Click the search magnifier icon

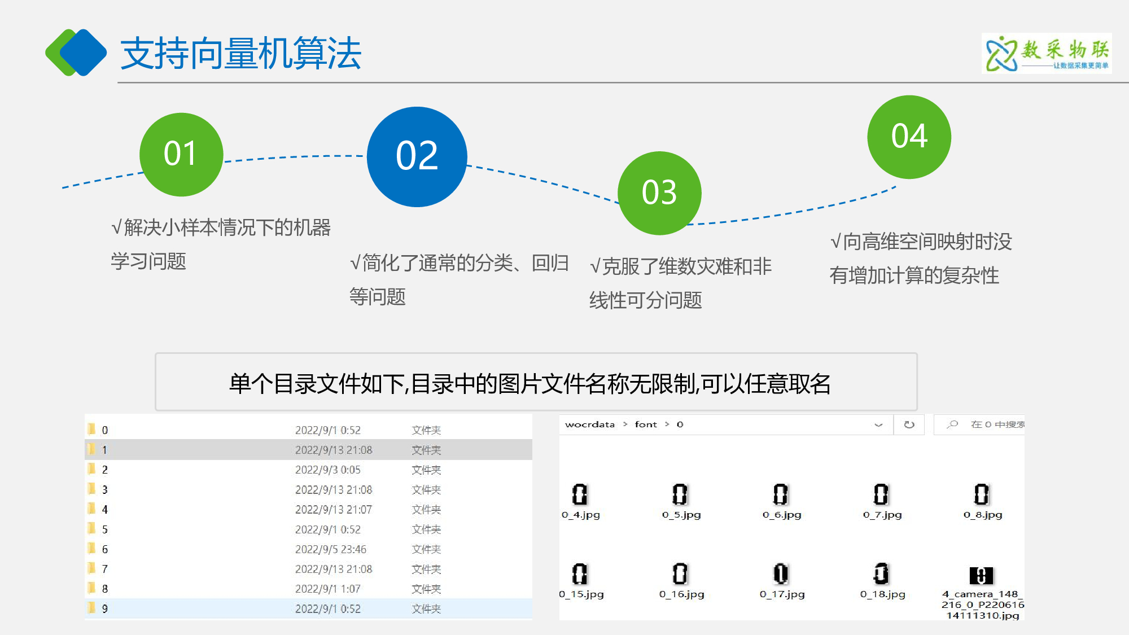(953, 424)
